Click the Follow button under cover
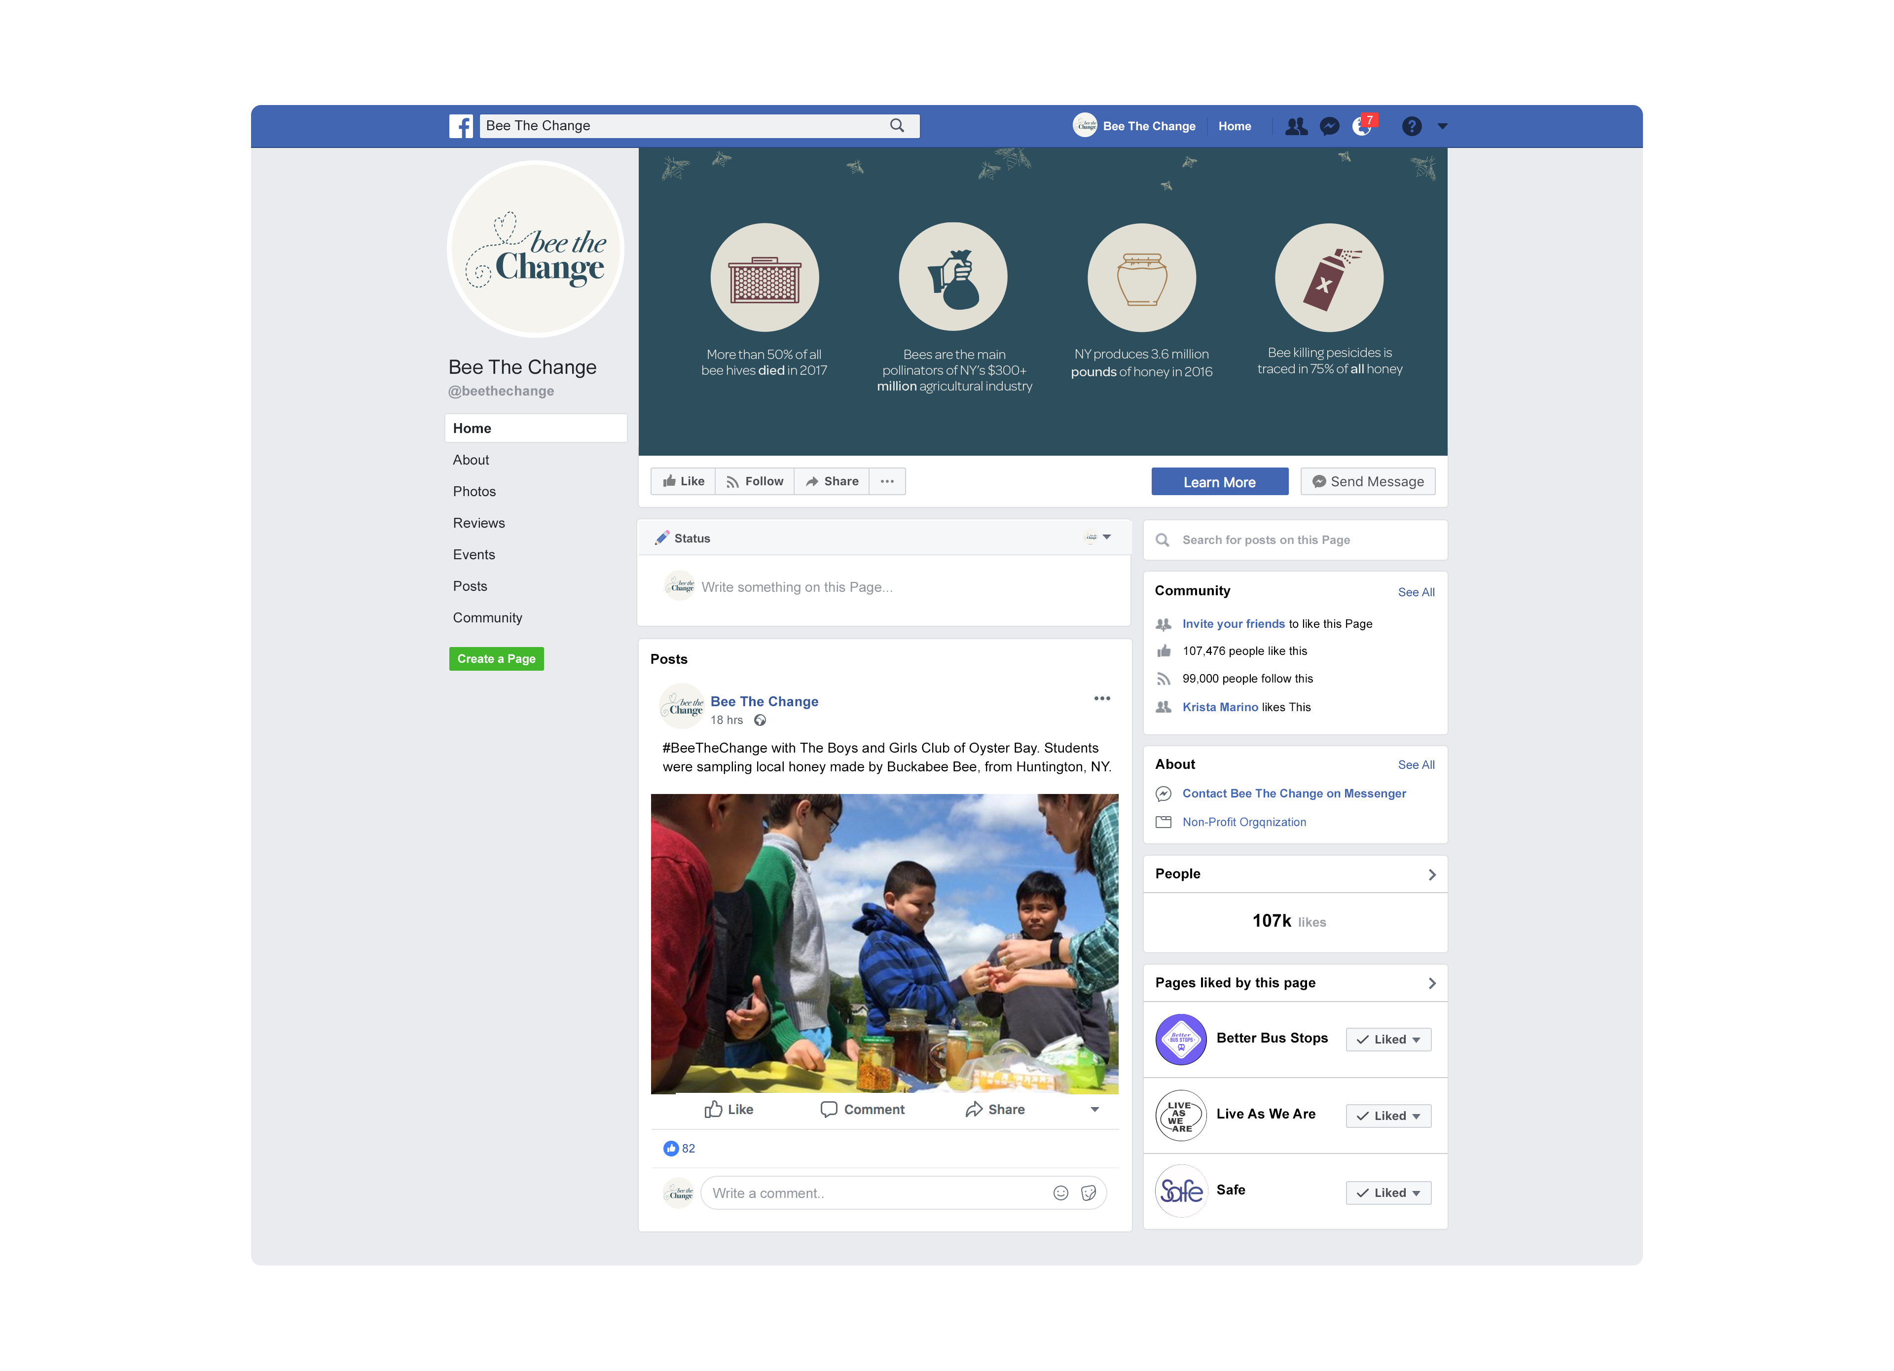Image resolution: width=1894 pixels, height=1371 pixels. tap(755, 481)
